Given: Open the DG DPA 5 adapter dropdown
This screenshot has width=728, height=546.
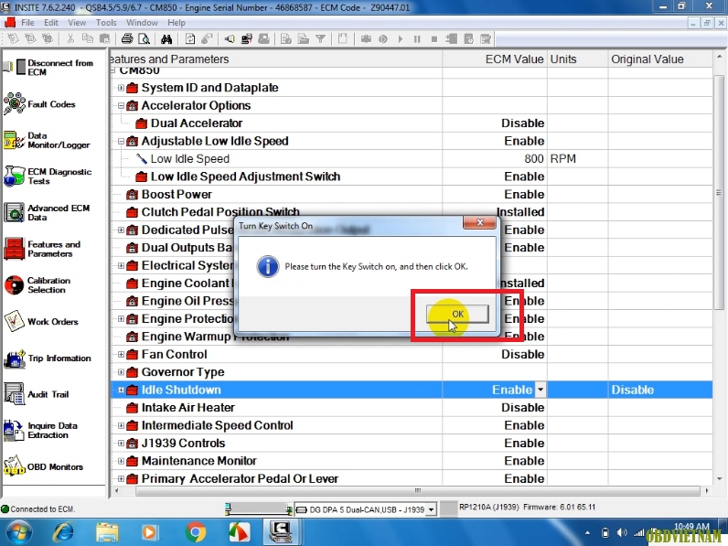Looking at the screenshot, I should pos(433,509).
